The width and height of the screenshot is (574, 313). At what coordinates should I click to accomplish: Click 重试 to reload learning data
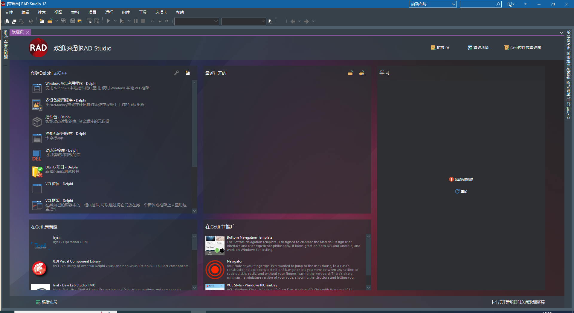[461, 191]
